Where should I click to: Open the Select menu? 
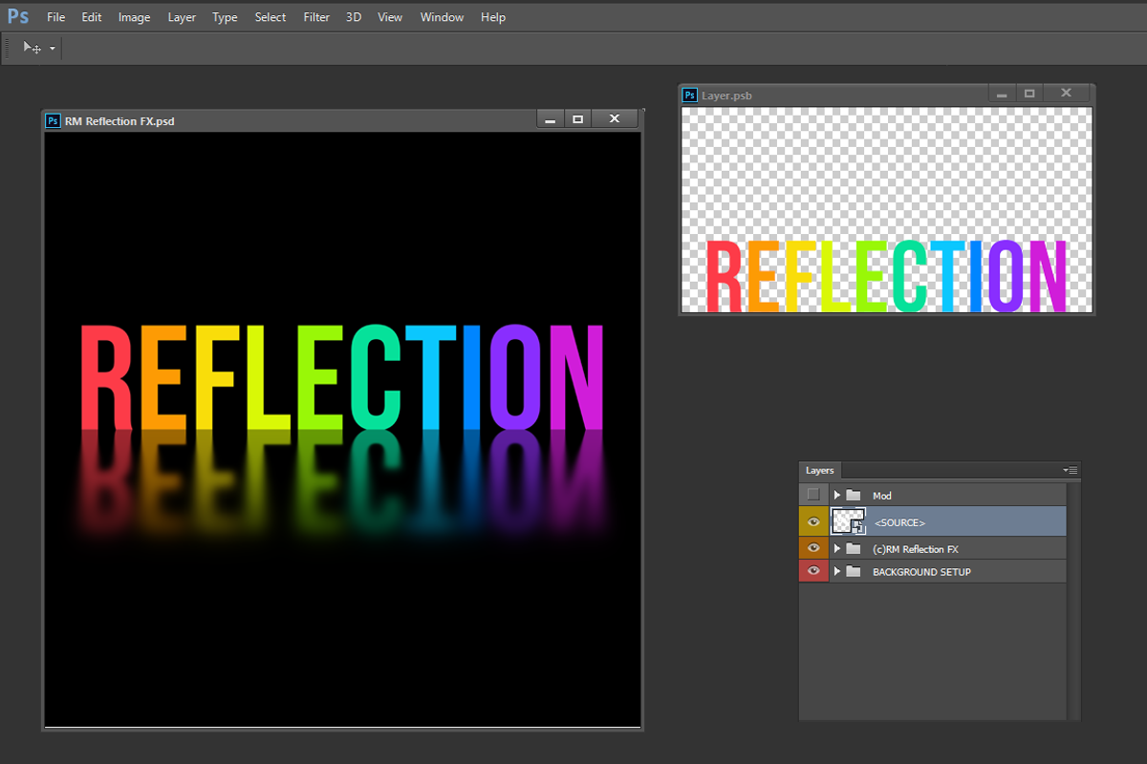click(271, 17)
